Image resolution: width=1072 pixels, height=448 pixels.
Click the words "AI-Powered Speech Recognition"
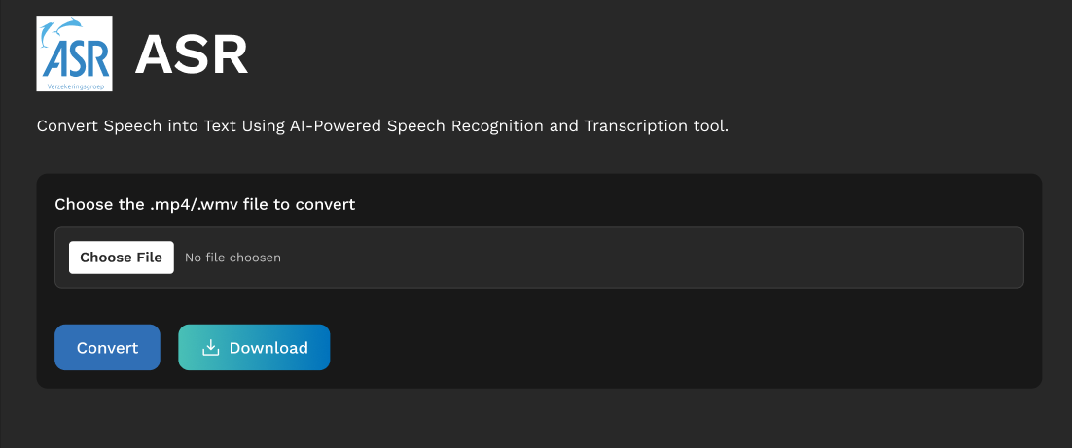coord(410,126)
